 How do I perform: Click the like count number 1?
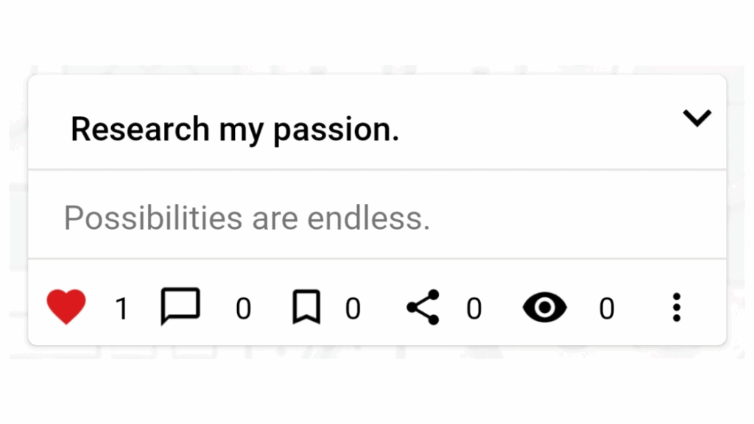(121, 309)
